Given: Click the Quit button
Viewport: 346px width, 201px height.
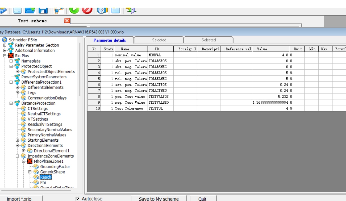Looking at the screenshot, I should pyautogui.click(x=202, y=199).
